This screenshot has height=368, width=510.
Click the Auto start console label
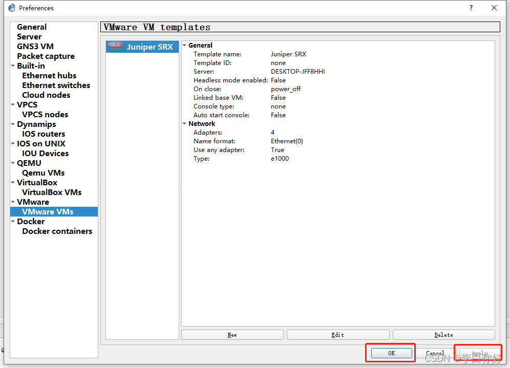(222, 115)
